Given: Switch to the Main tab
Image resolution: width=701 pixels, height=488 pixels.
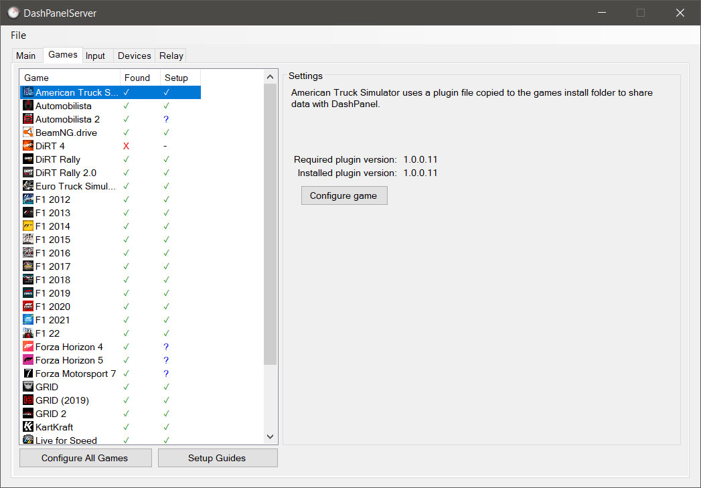Looking at the screenshot, I should click(26, 56).
